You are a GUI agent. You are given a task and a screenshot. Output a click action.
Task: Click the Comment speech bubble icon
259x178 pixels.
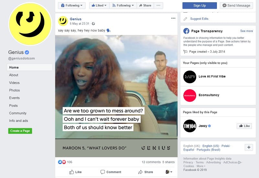pos(103,172)
